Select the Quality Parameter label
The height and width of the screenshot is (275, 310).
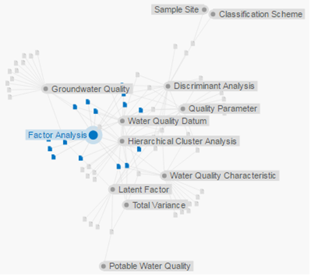[x=223, y=109]
